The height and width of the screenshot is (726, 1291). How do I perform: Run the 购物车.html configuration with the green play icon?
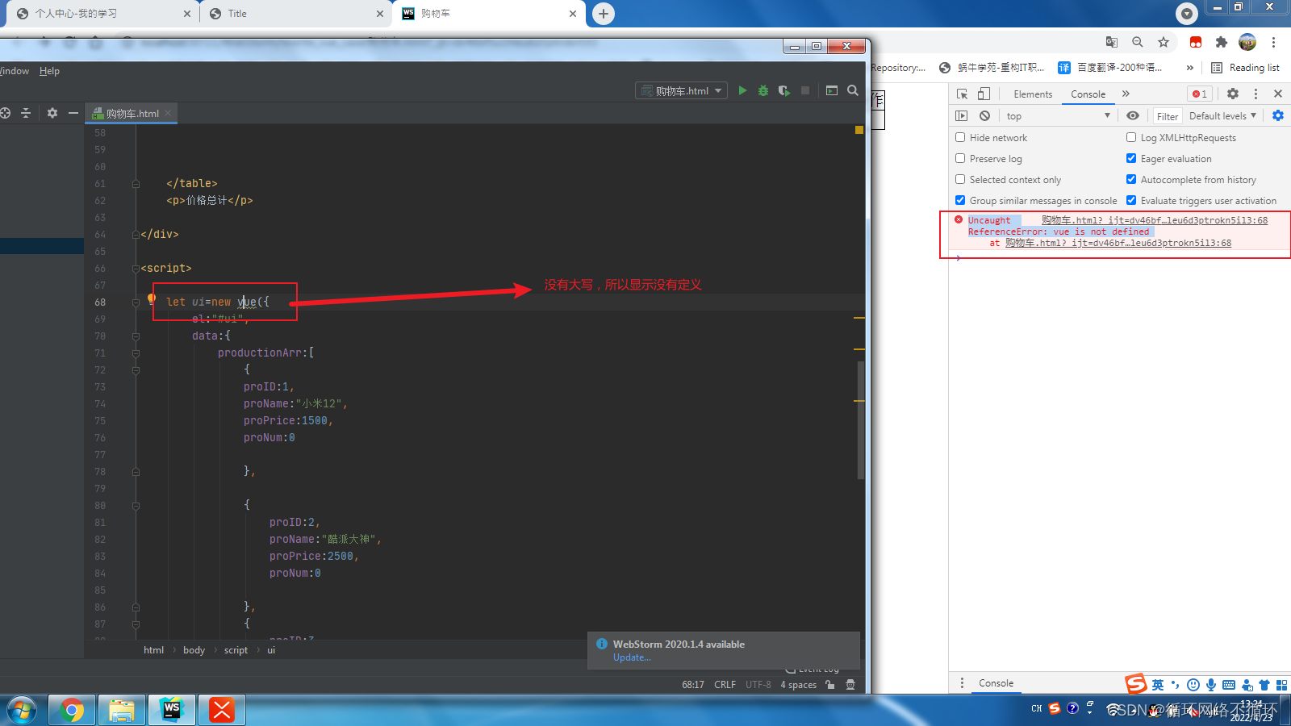[x=742, y=90]
